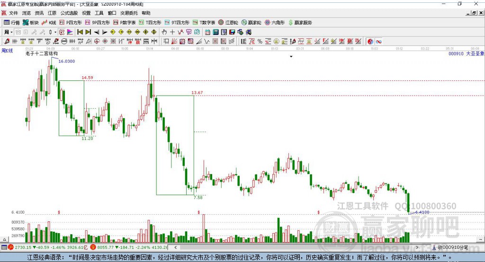Select the angle V-shape tool

click(207, 42)
